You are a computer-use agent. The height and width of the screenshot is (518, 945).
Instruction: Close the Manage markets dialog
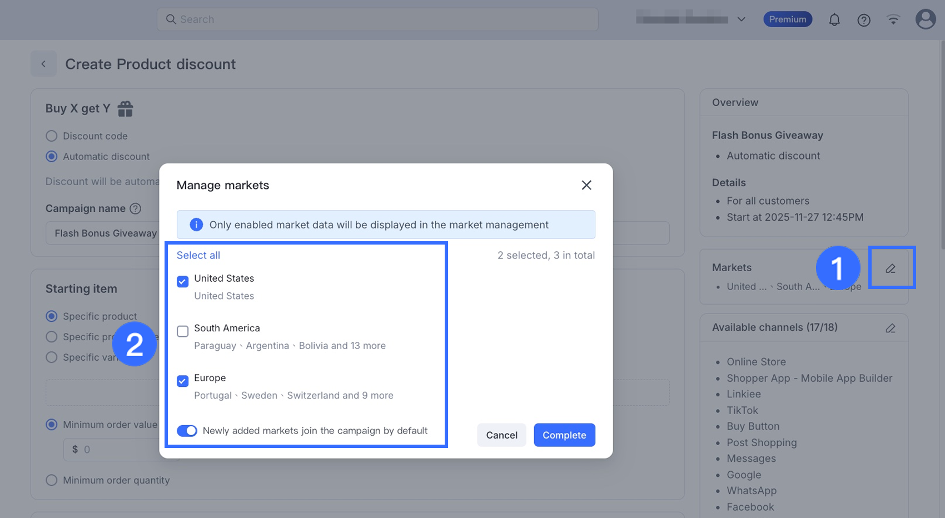(x=586, y=185)
